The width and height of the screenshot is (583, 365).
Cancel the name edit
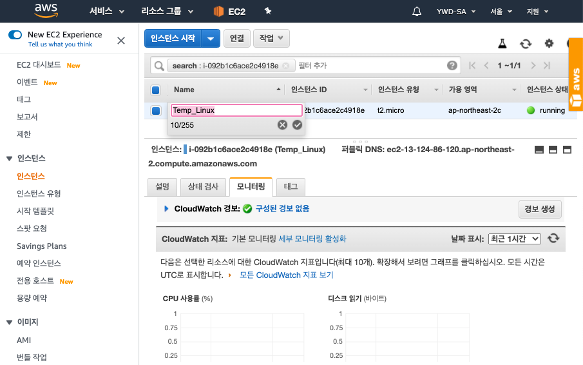282,125
